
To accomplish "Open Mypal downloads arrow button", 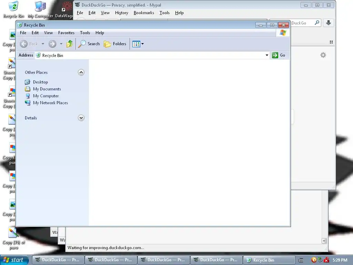I will pyautogui.click(x=329, y=22).
